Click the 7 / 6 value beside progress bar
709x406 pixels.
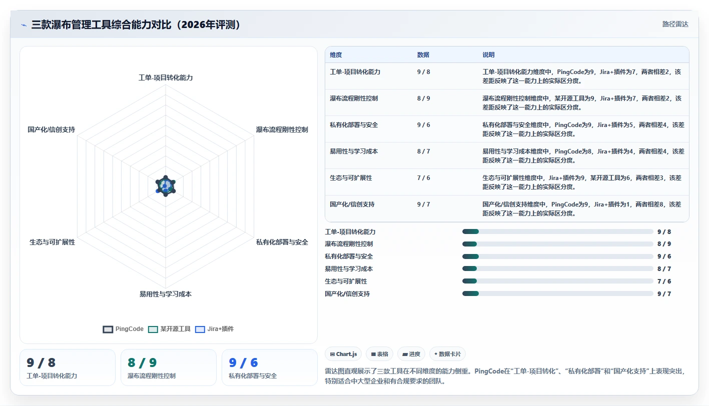coord(664,281)
